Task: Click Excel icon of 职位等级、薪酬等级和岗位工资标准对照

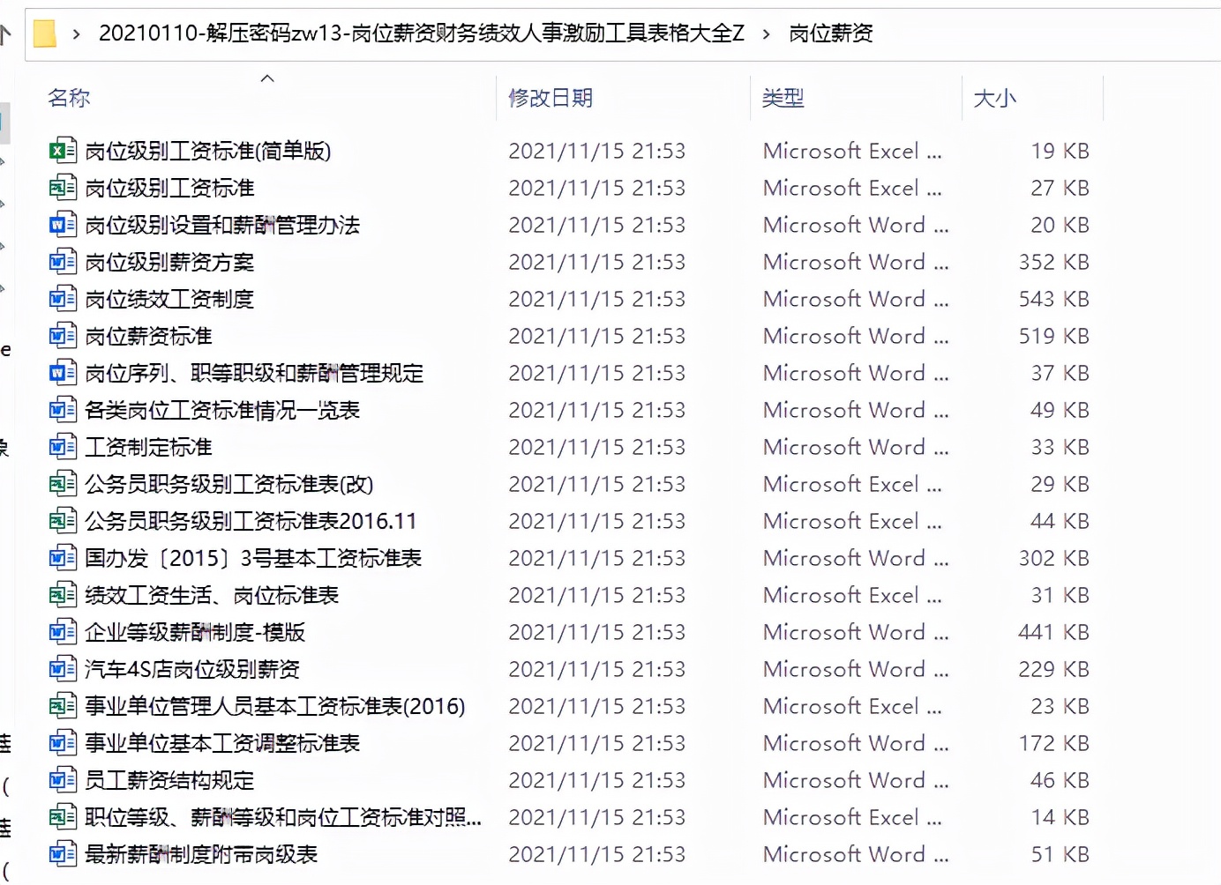Action: tap(63, 817)
